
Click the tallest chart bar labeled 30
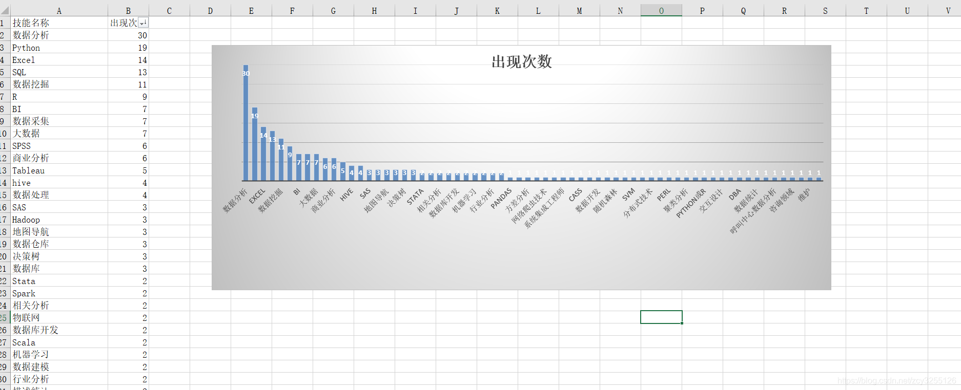click(x=246, y=123)
